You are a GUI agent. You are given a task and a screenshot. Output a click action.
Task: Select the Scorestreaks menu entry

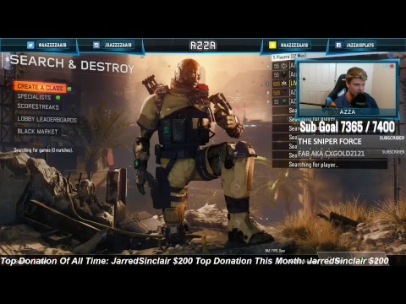click(38, 106)
